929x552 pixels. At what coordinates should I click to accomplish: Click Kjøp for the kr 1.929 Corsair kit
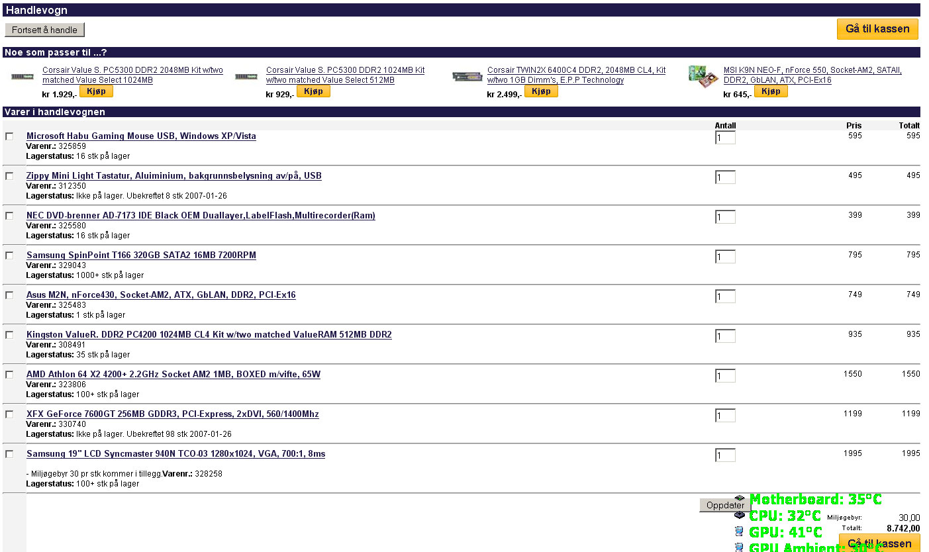(96, 91)
